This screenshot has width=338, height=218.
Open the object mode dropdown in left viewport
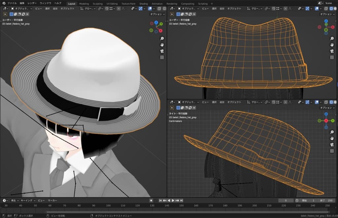21,9
